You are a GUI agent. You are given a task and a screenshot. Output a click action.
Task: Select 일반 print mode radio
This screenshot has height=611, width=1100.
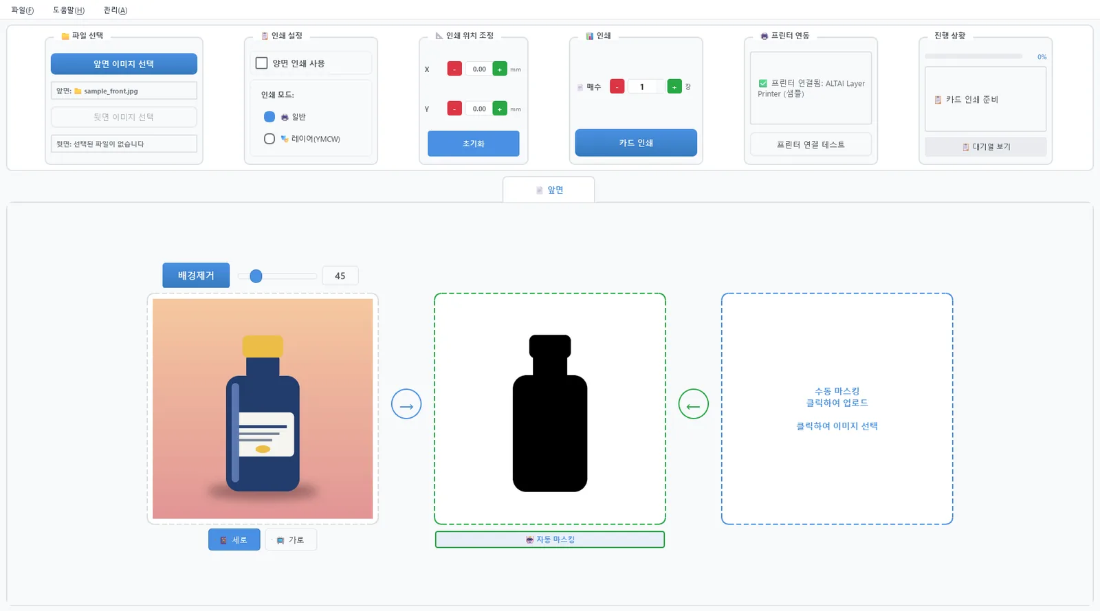[269, 117]
